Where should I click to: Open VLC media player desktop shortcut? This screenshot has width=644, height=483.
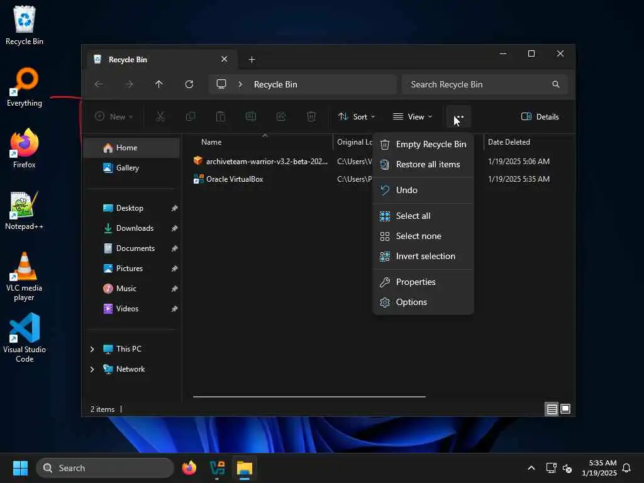25,277
